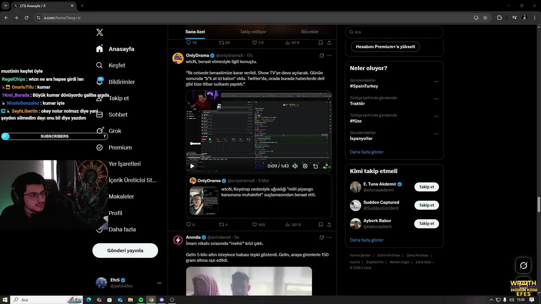Open video settings gear
Viewport: 541px width, 304px height.
pos(305,166)
